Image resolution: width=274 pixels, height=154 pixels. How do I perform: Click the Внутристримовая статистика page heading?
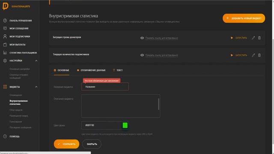pos(73,16)
